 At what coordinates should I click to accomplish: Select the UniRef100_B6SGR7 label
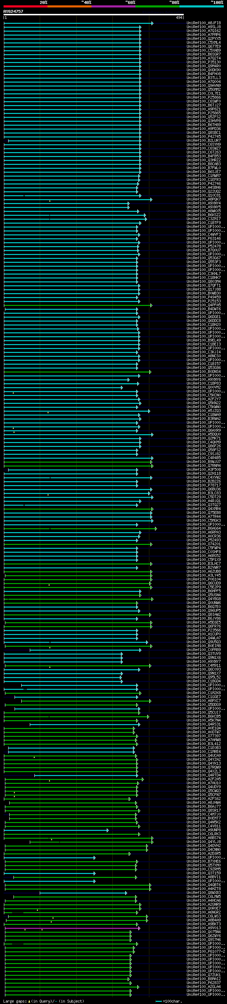204,54
